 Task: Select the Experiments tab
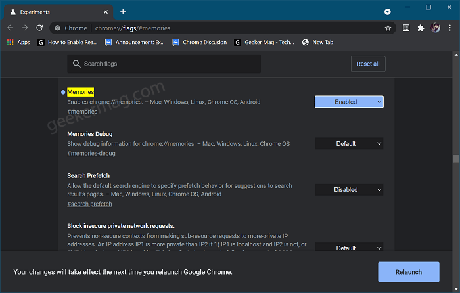(58, 12)
